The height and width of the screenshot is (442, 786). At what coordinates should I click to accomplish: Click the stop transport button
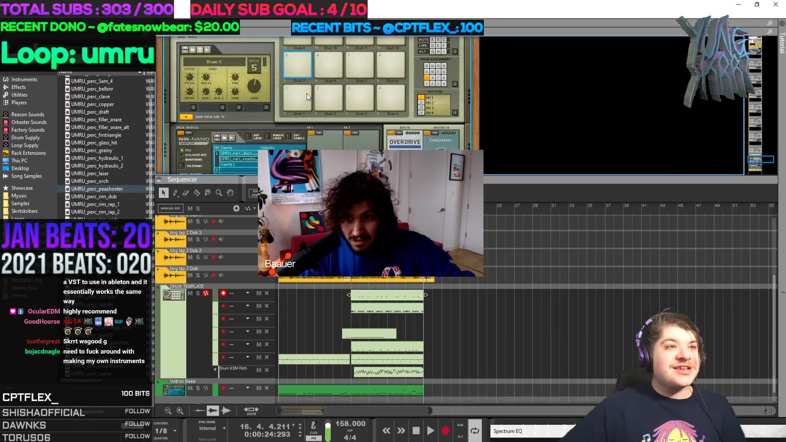[416, 431]
